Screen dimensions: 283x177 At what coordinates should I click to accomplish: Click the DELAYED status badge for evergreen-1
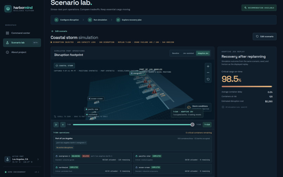(86, 156)
